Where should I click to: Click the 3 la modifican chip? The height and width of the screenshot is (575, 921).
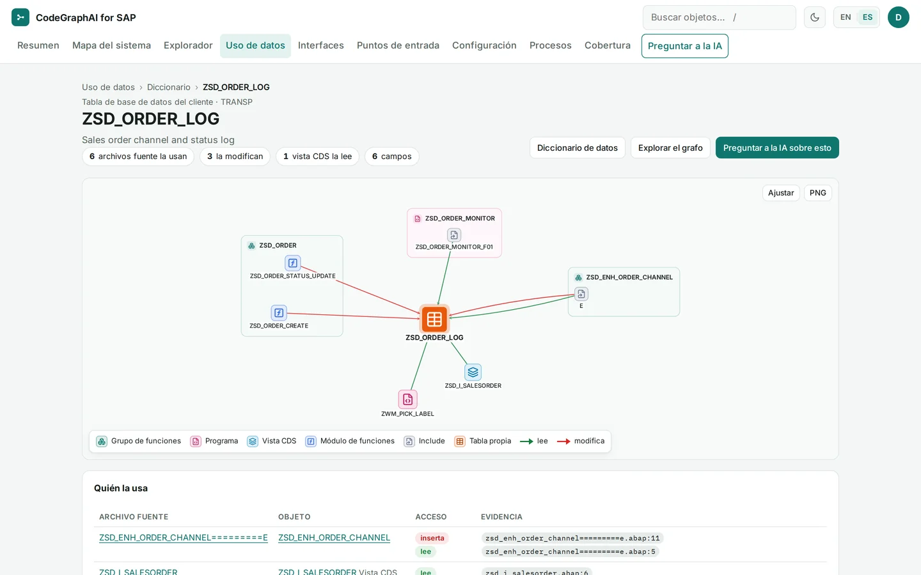click(x=235, y=157)
